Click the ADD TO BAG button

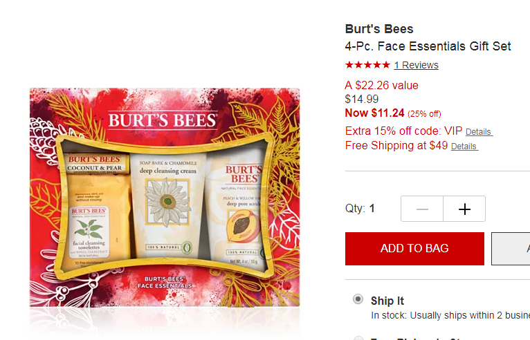[x=414, y=249]
